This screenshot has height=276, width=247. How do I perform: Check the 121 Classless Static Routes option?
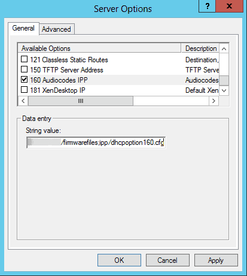[x=24, y=59]
